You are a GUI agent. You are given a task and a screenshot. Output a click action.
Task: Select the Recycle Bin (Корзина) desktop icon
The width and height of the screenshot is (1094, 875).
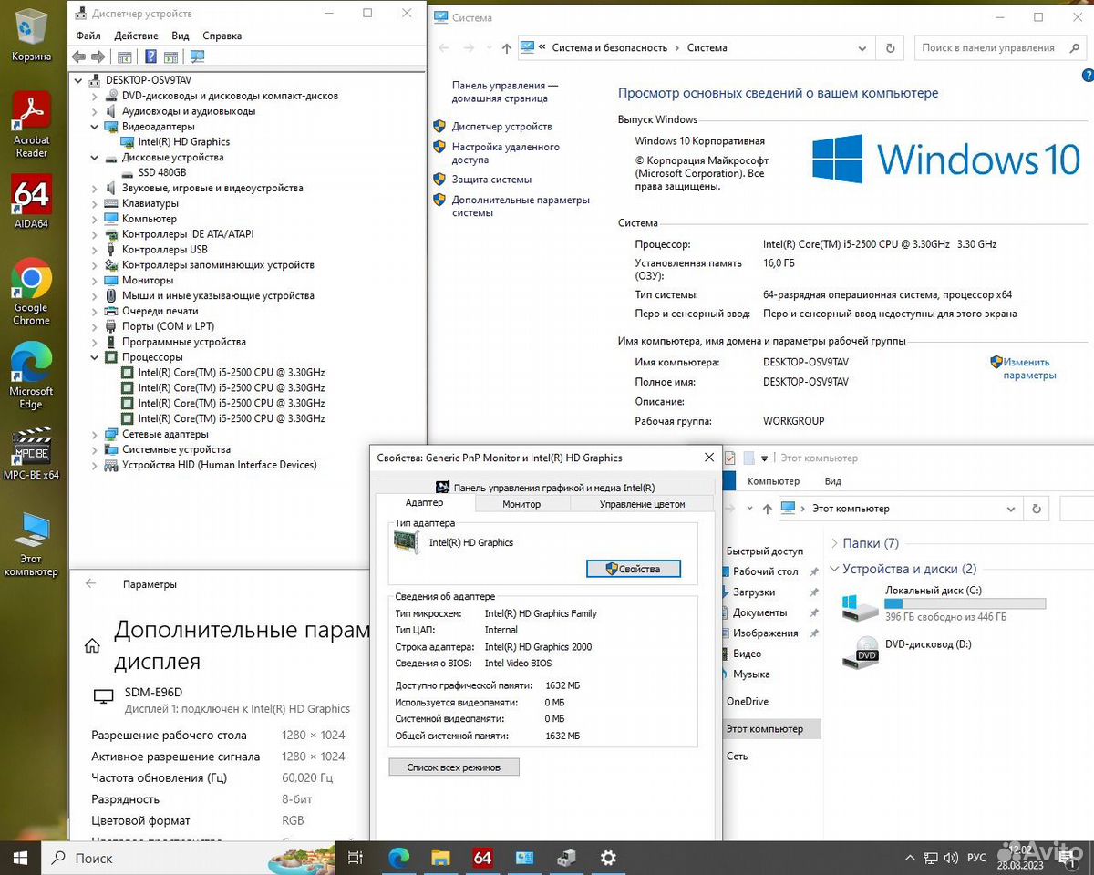[x=31, y=35]
